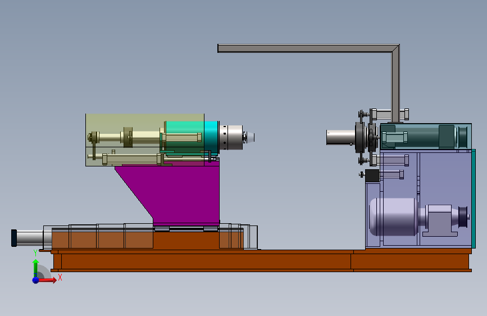487x316 pixels.
Task: Pick the electric motor inside the purple cabinet
Action: pos(394,217)
